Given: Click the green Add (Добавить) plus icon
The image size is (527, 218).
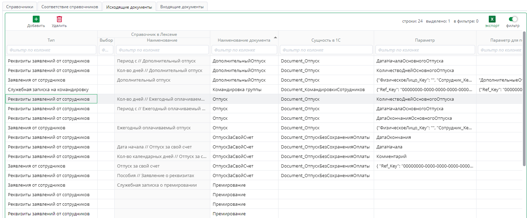Looking at the screenshot, I should [36, 19].
